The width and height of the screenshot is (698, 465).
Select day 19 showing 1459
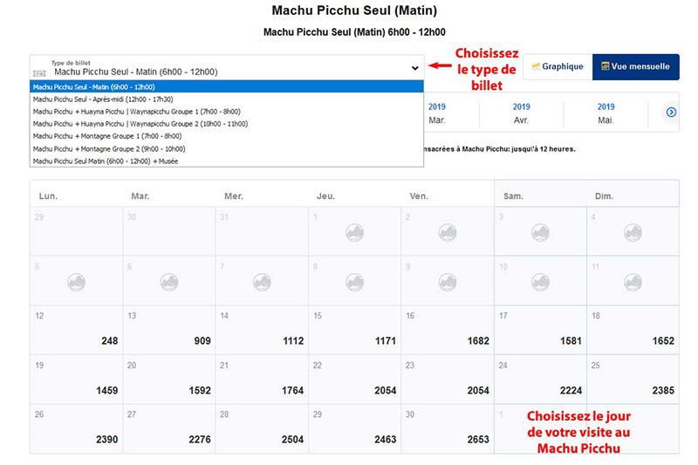click(76, 380)
